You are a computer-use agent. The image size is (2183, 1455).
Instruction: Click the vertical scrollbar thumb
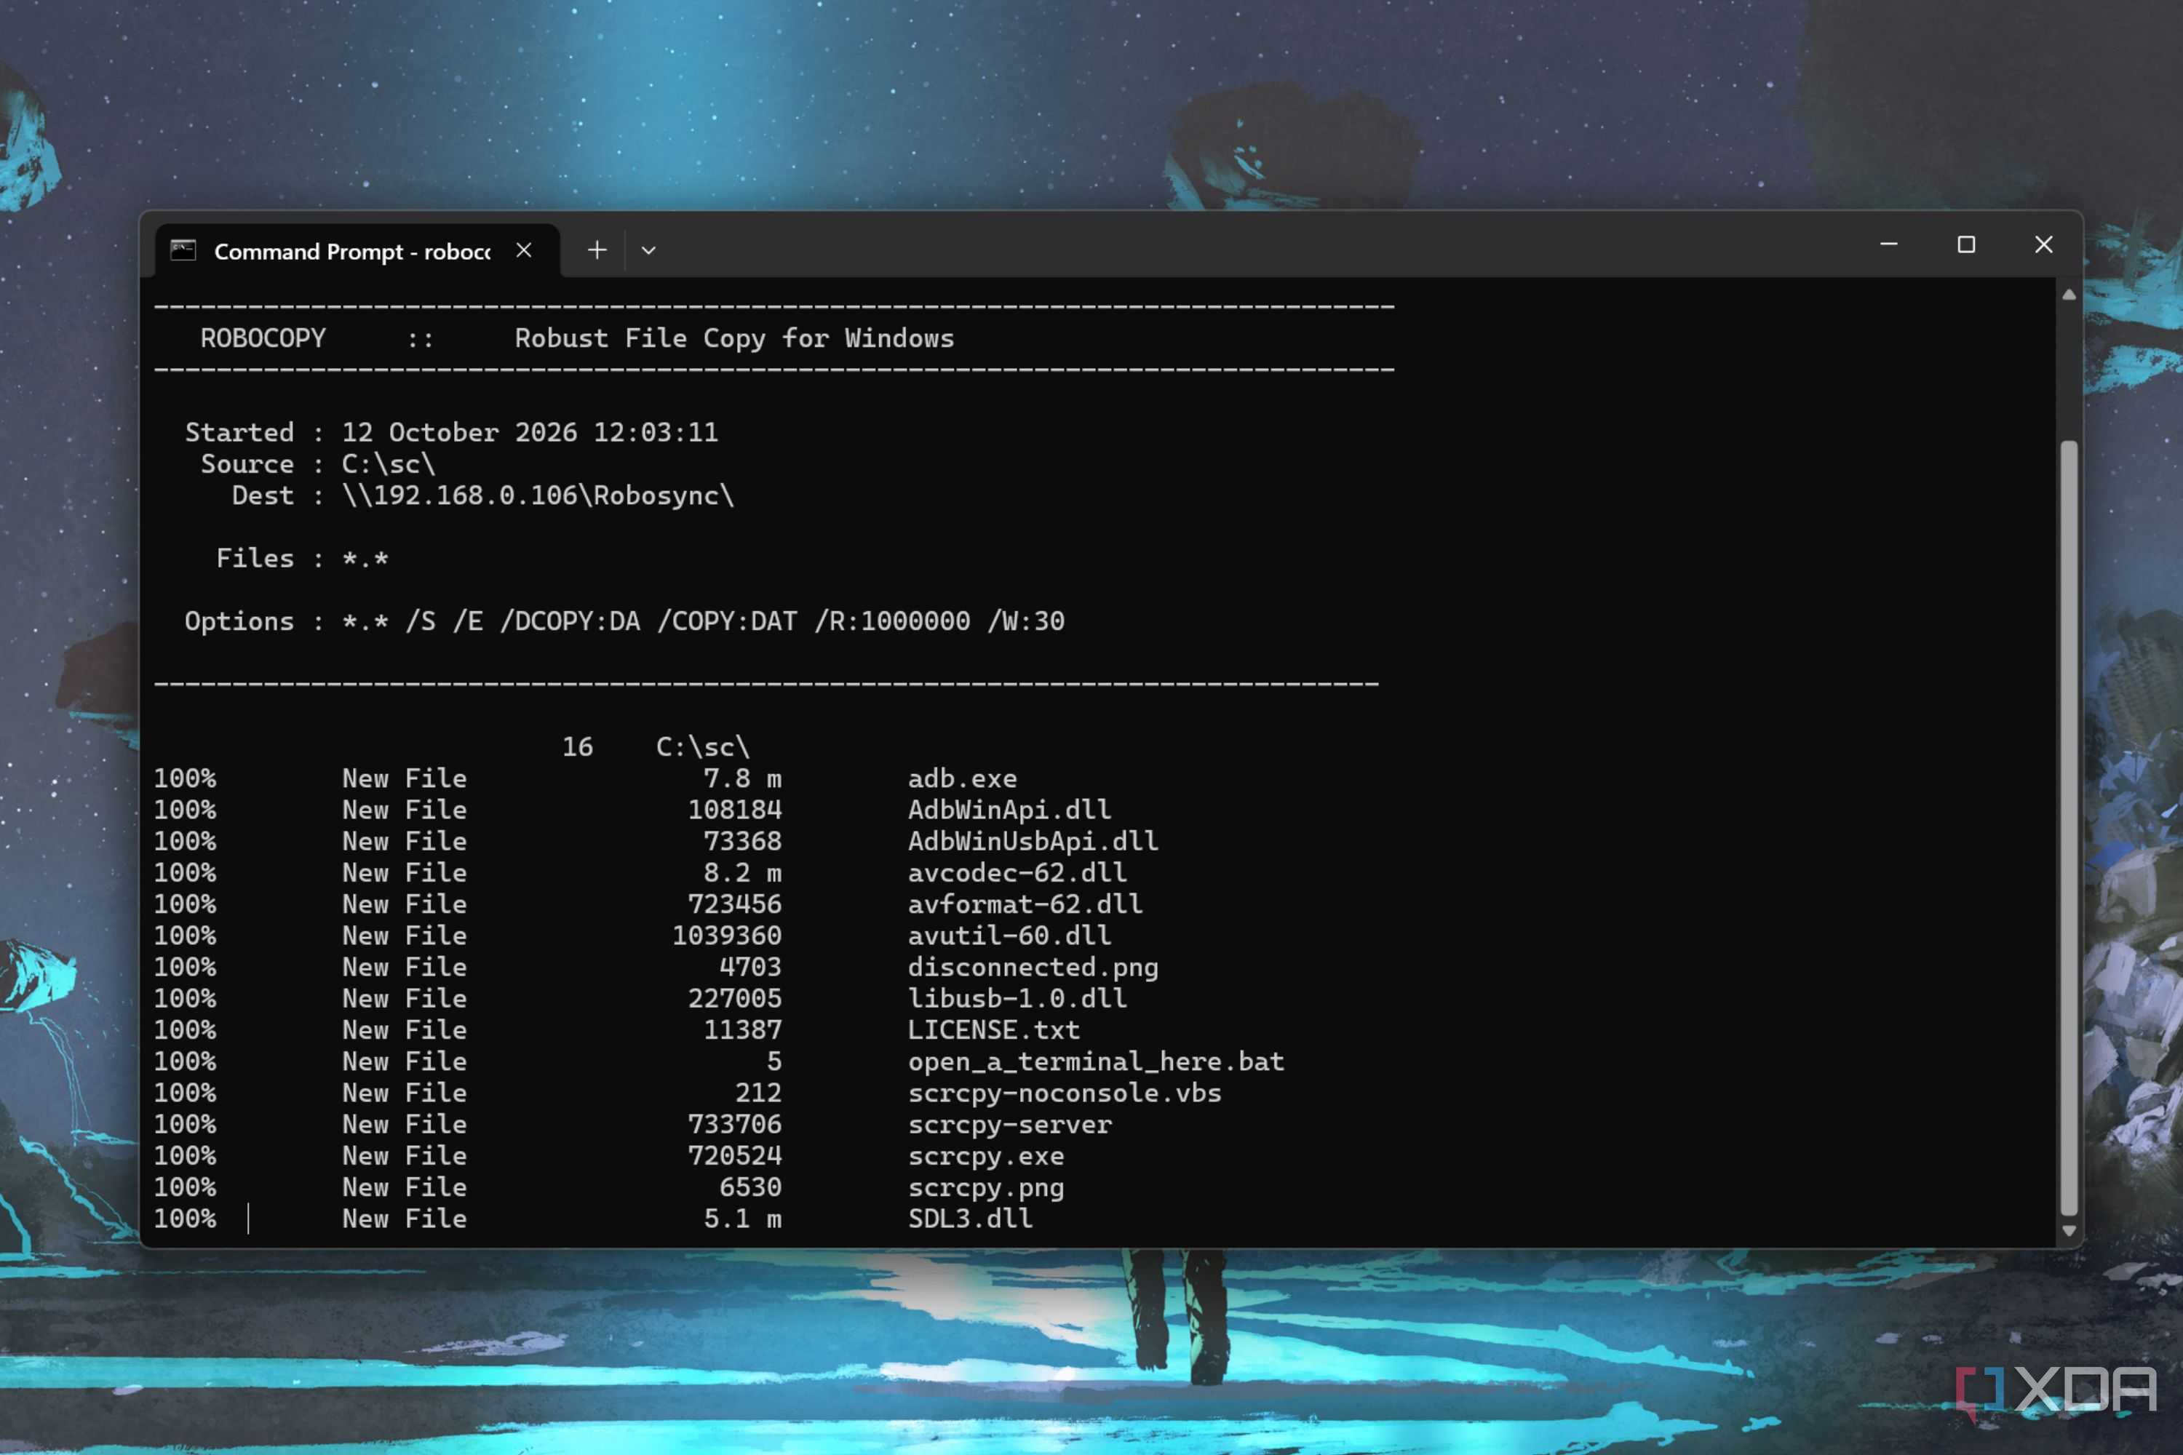coord(2069,828)
